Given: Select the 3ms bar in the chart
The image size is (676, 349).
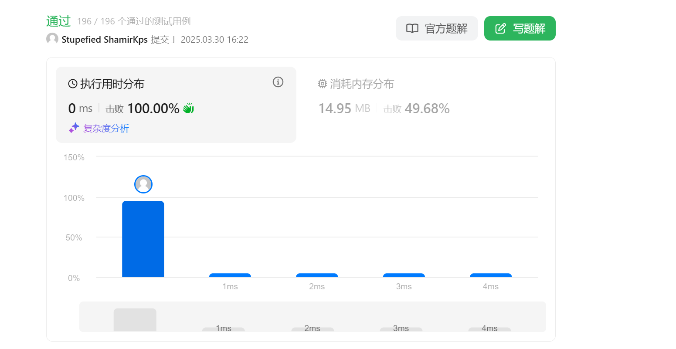Looking at the screenshot, I should 404,275.
